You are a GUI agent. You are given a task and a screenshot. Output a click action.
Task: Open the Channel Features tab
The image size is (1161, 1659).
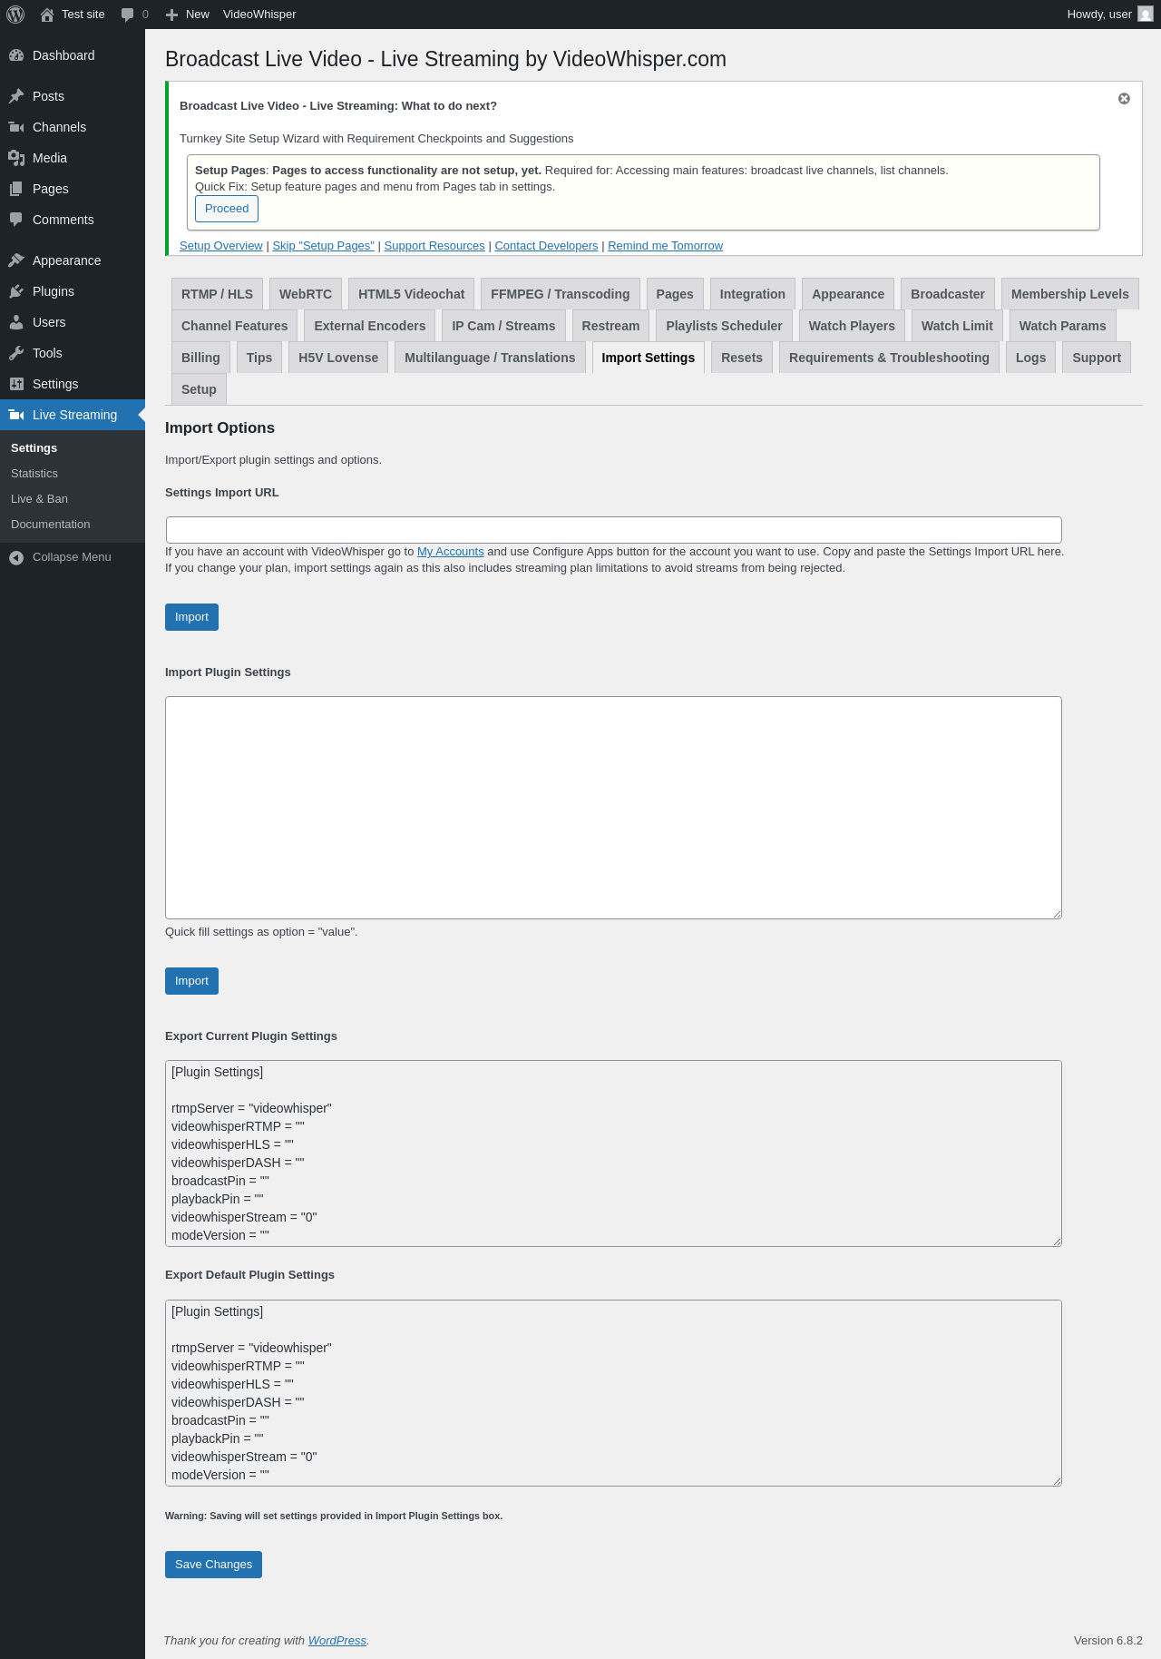pos(234,326)
